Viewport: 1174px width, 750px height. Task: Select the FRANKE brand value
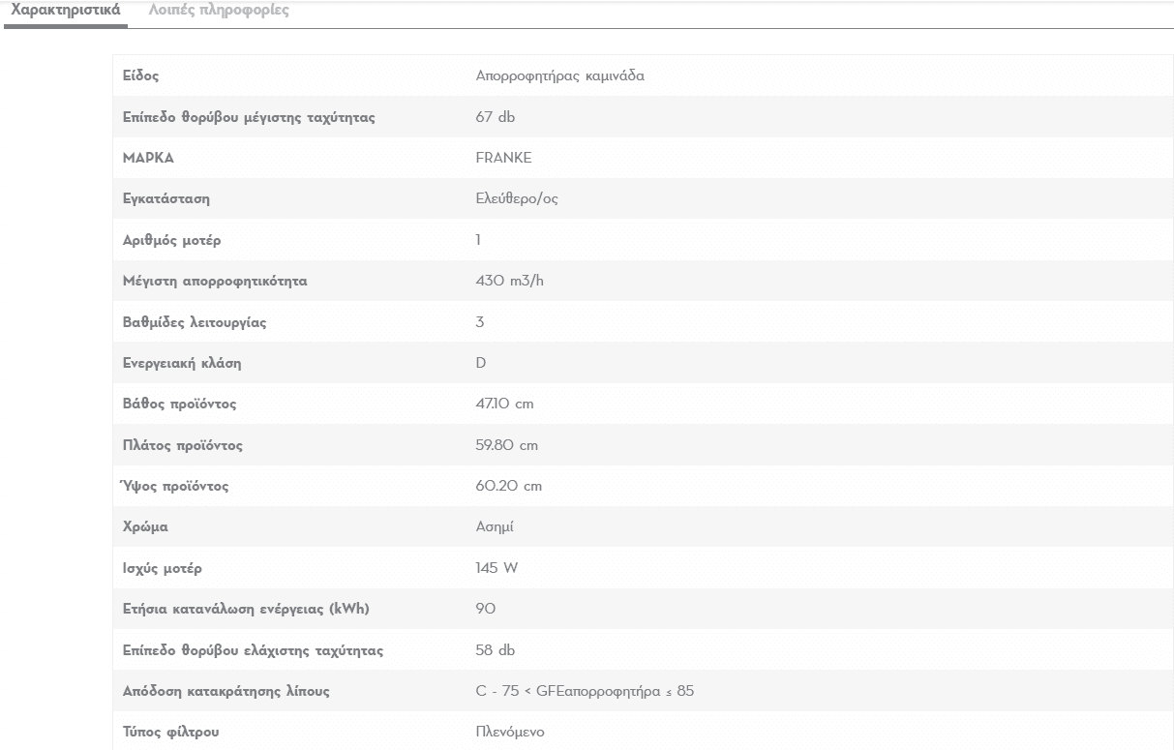point(503,158)
